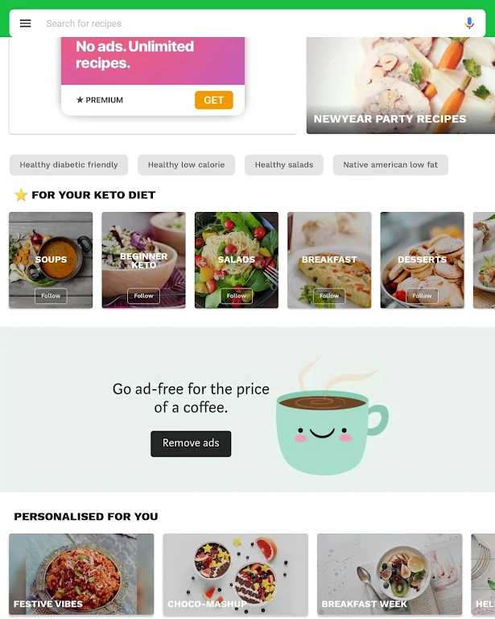
Task: Follow the Salads keto category
Action: tap(237, 296)
